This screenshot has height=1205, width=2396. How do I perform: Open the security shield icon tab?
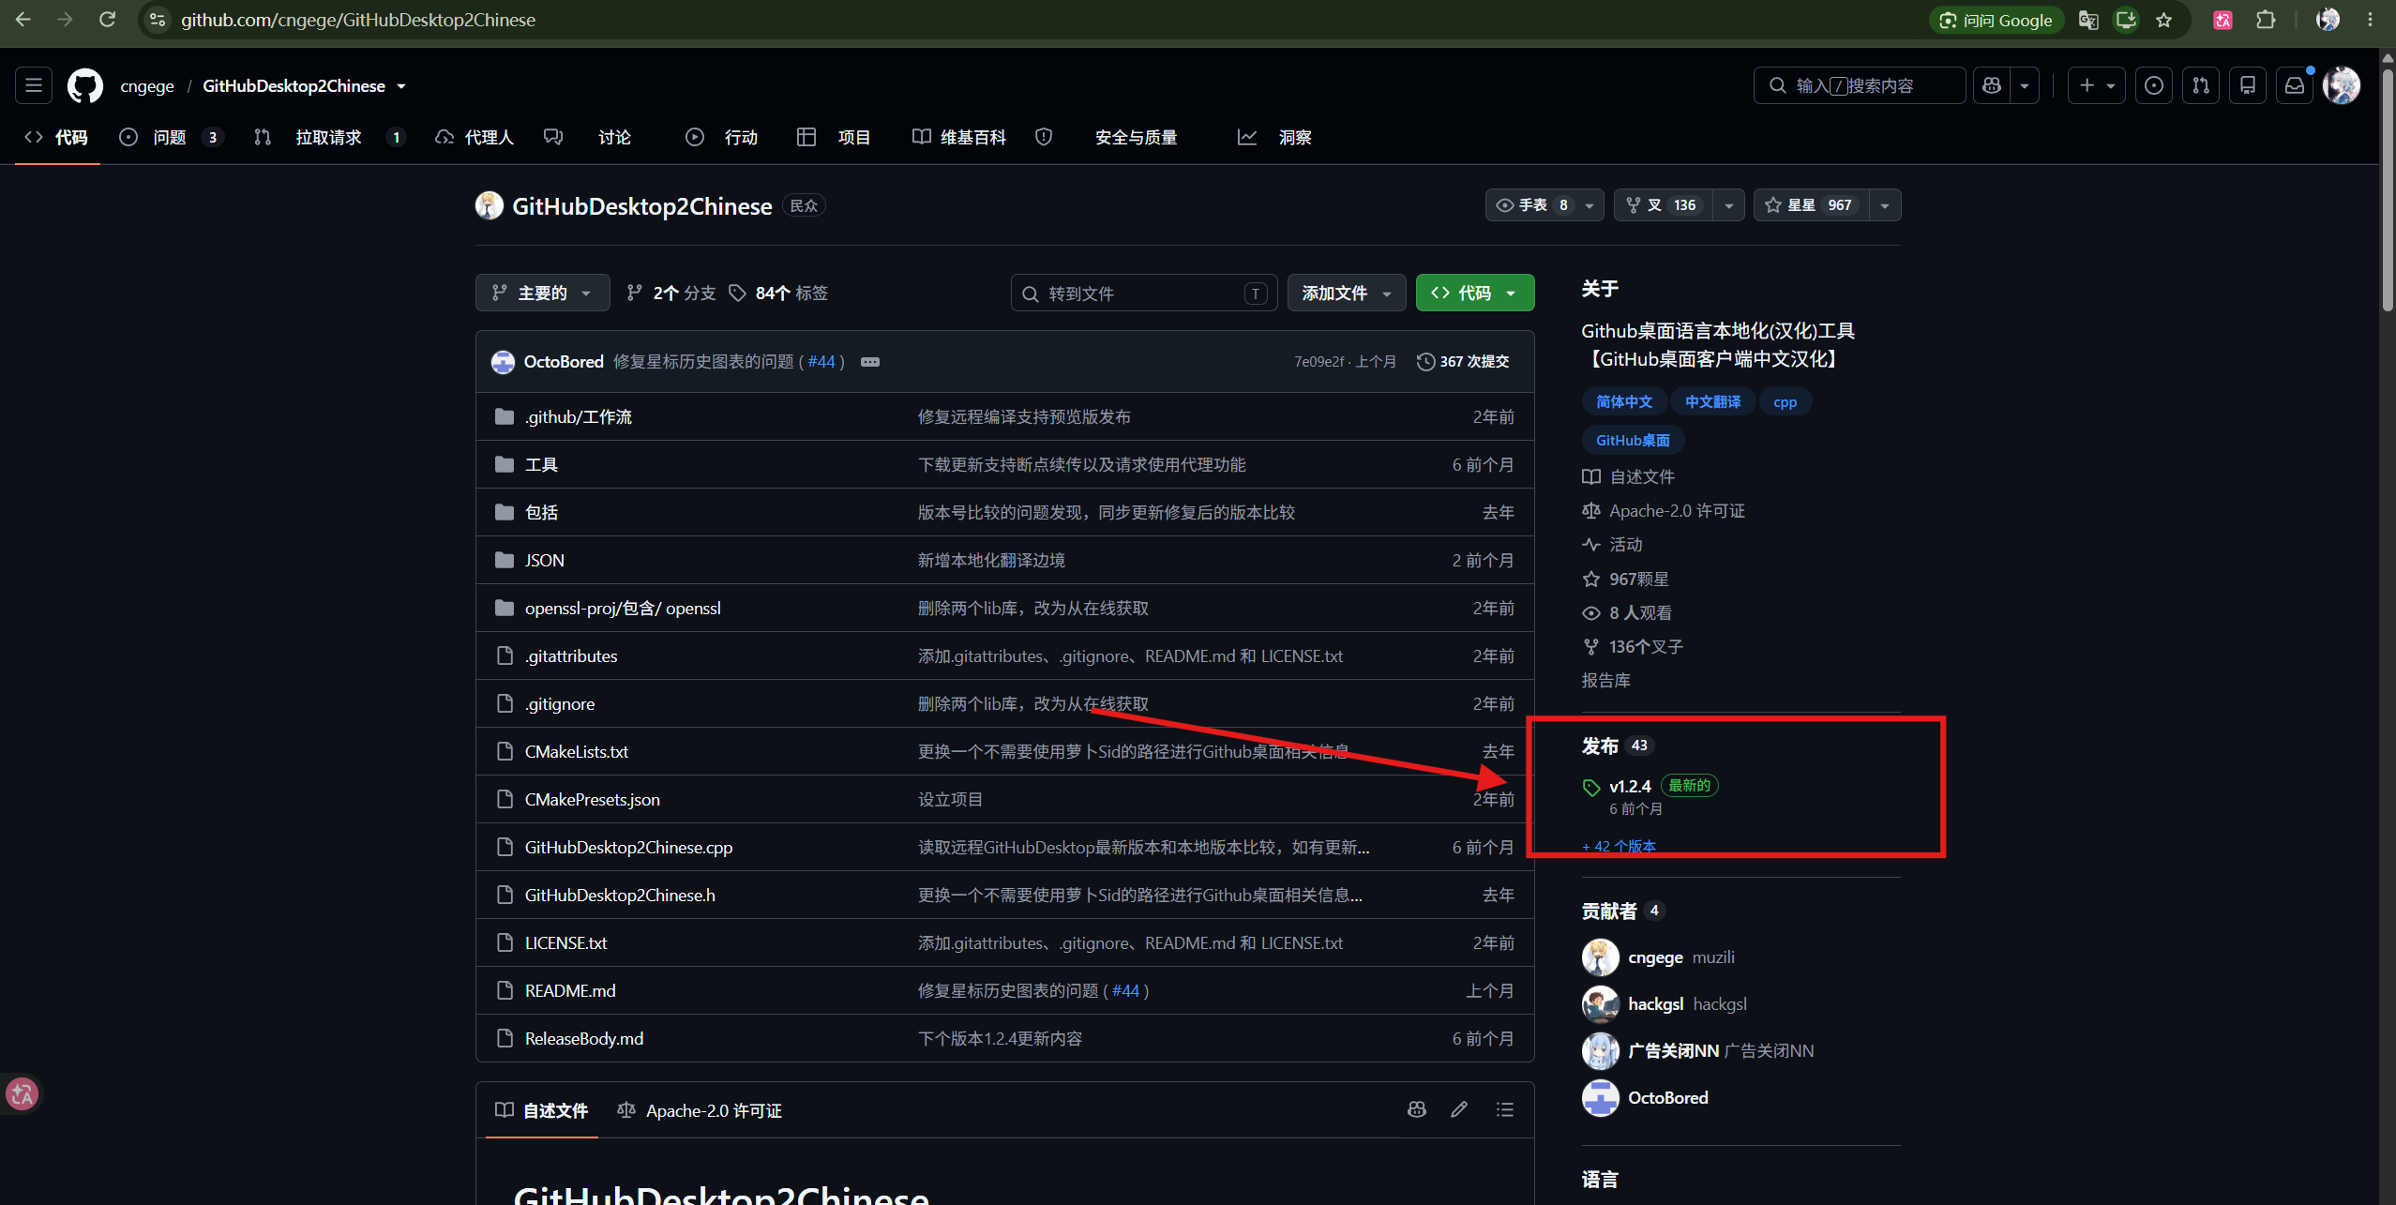(x=1044, y=137)
